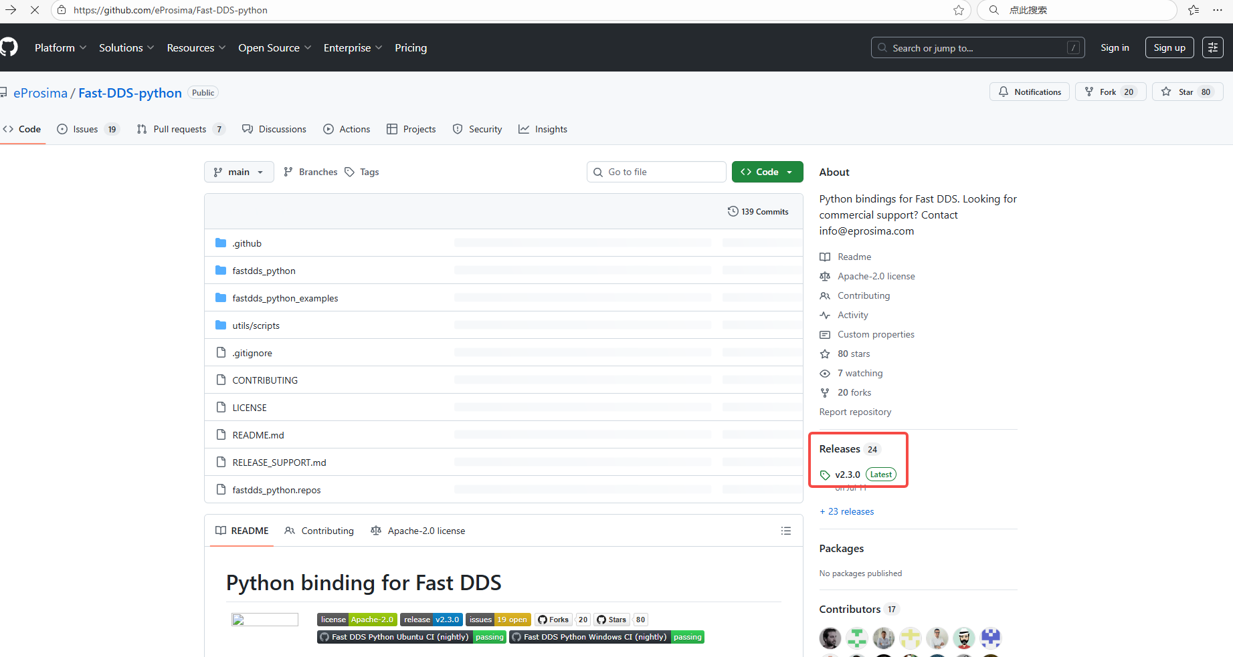Screen dimensions: 1233x657
Task: Open the main branch selector dropdown
Action: click(239, 172)
